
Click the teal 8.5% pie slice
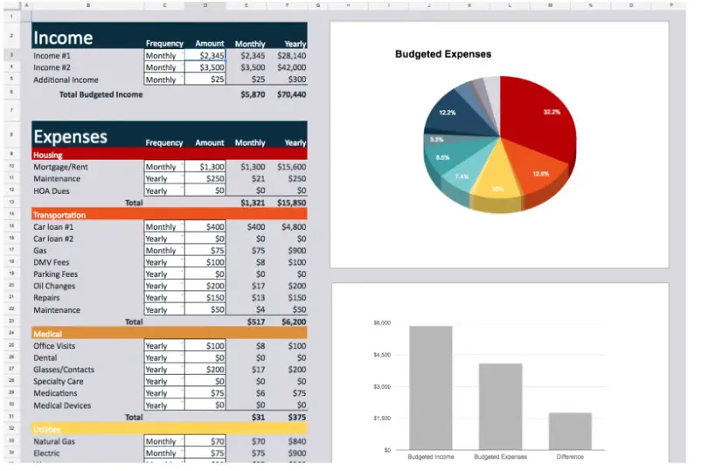coord(447,156)
